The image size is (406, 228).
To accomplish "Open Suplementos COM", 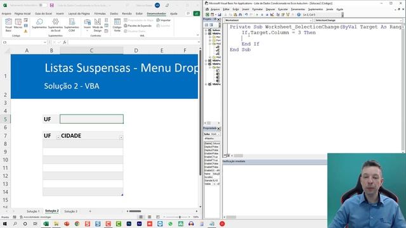I will 72,25.
